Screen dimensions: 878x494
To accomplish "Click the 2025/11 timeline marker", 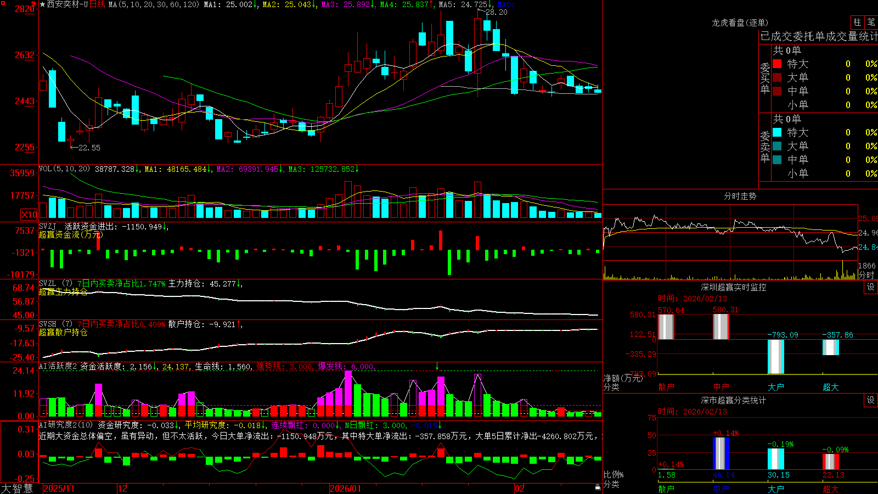I will click(59, 489).
